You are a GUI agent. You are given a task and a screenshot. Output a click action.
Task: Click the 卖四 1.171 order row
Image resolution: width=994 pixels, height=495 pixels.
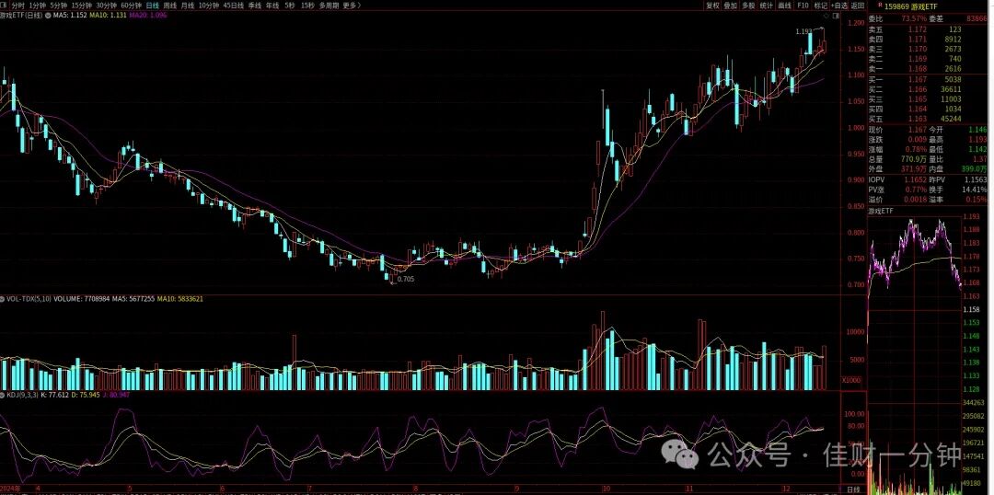click(x=915, y=40)
